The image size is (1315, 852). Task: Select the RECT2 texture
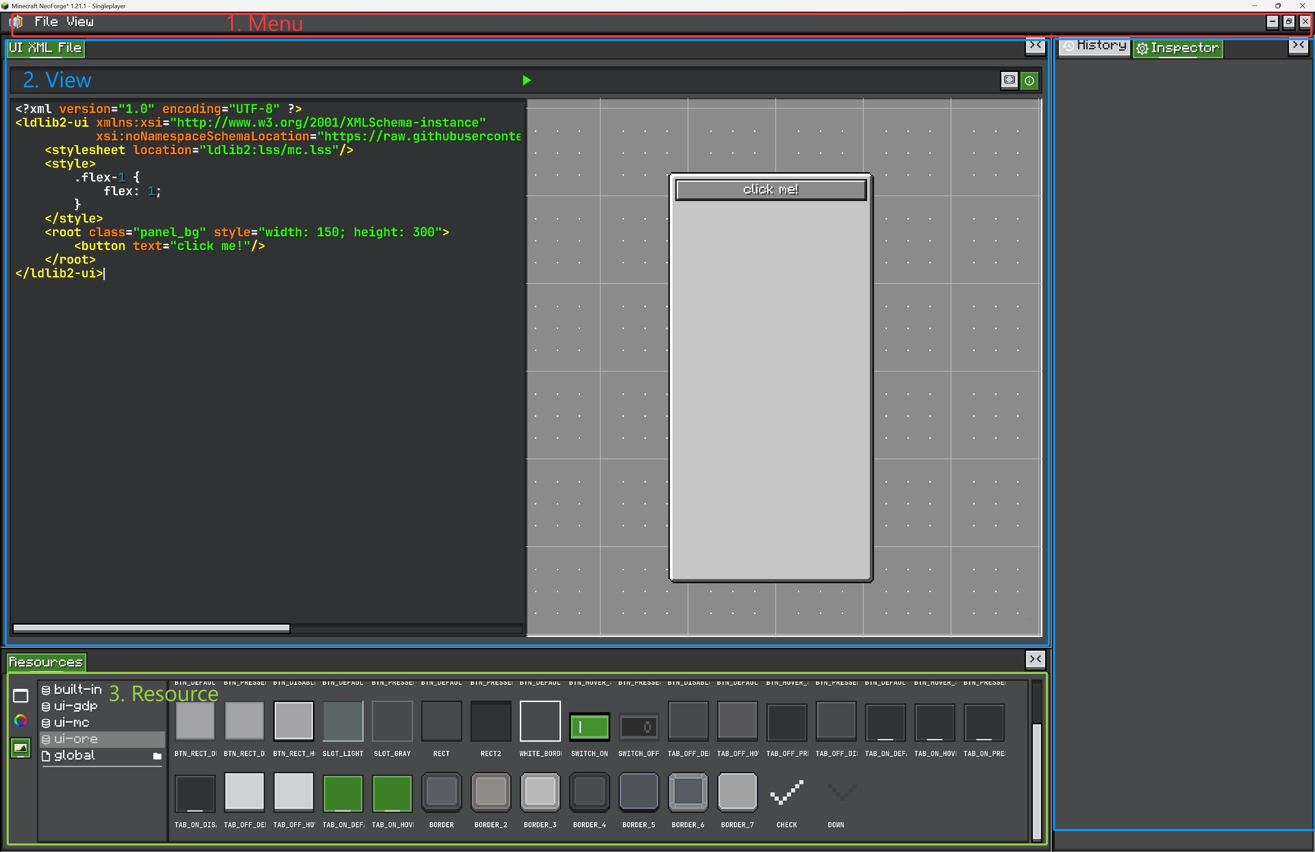(491, 721)
